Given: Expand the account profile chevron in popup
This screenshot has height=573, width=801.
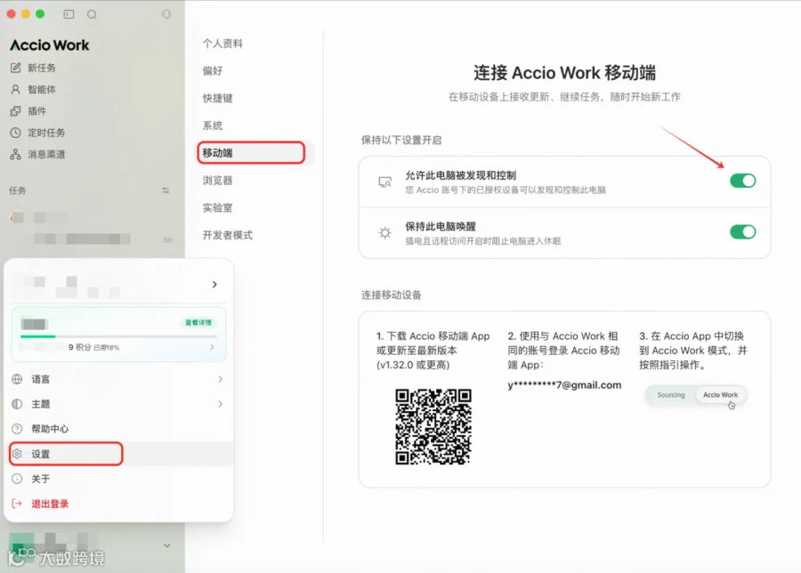Looking at the screenshot, I should pos(214,284).
